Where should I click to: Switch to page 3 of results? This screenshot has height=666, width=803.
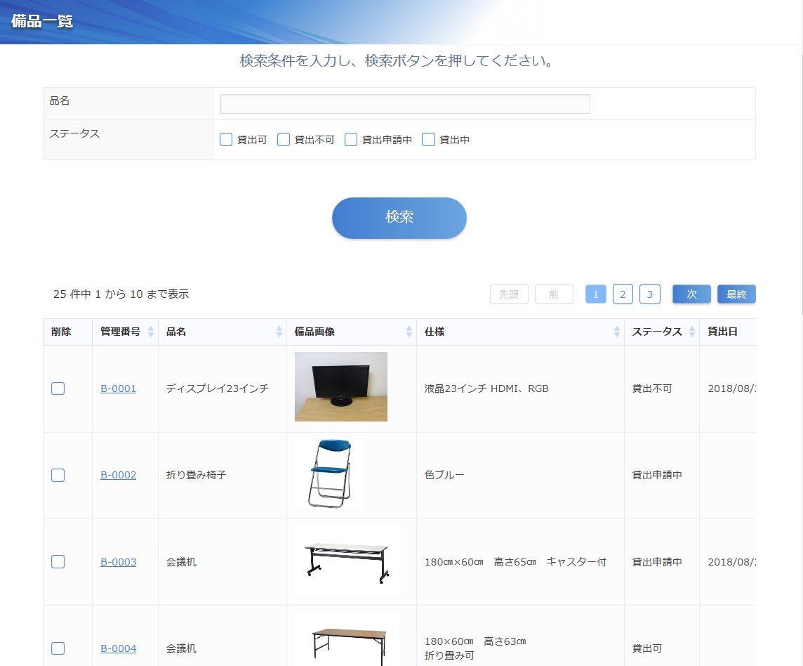(x=649, y=294)
